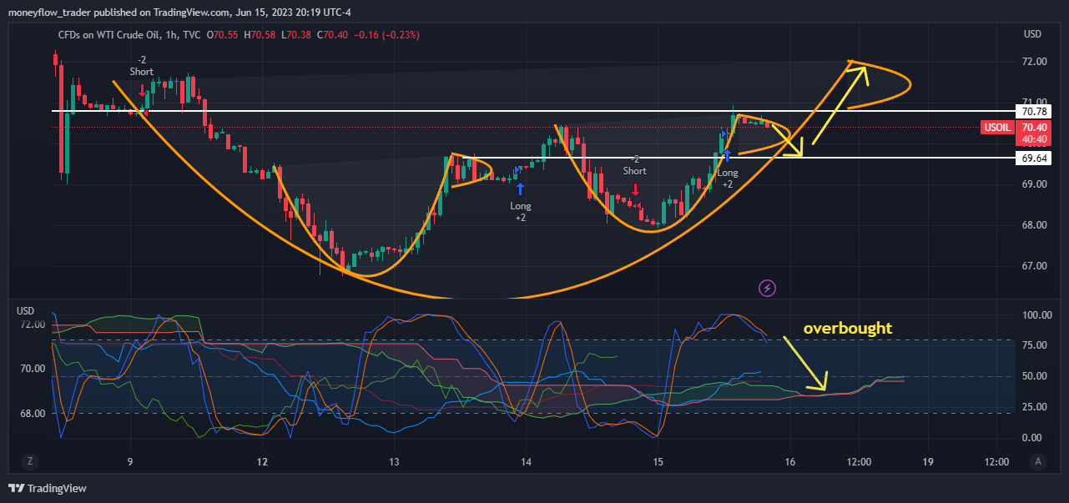Click date 14 on the time axis
Image resolution: width=1069 pixels, height=503 pixels.
tap(526, 462)
